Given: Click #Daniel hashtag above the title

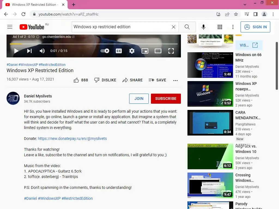Looking at the screenshot, I should (12, 65).
